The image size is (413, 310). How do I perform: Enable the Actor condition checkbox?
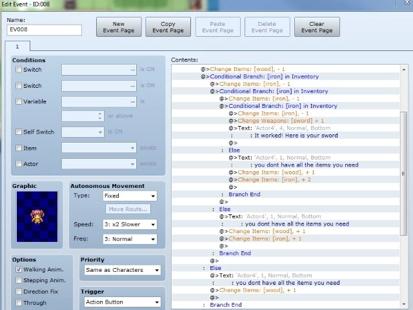point(19,163)
